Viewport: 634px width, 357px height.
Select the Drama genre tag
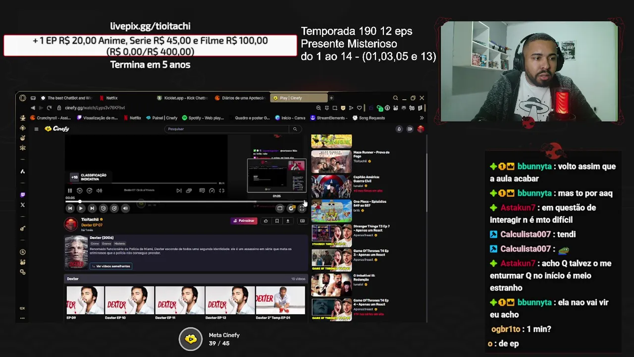pos(106,243)
